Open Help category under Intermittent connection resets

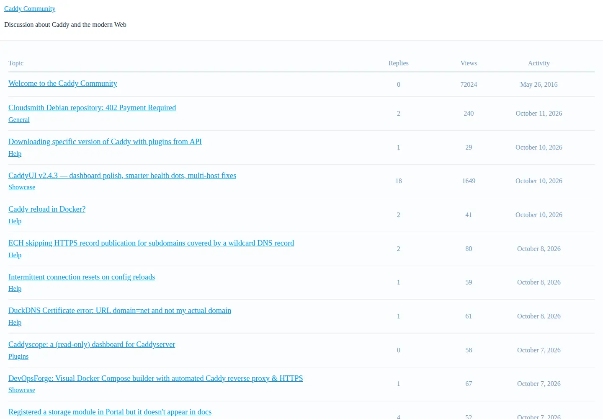(15, 289)
